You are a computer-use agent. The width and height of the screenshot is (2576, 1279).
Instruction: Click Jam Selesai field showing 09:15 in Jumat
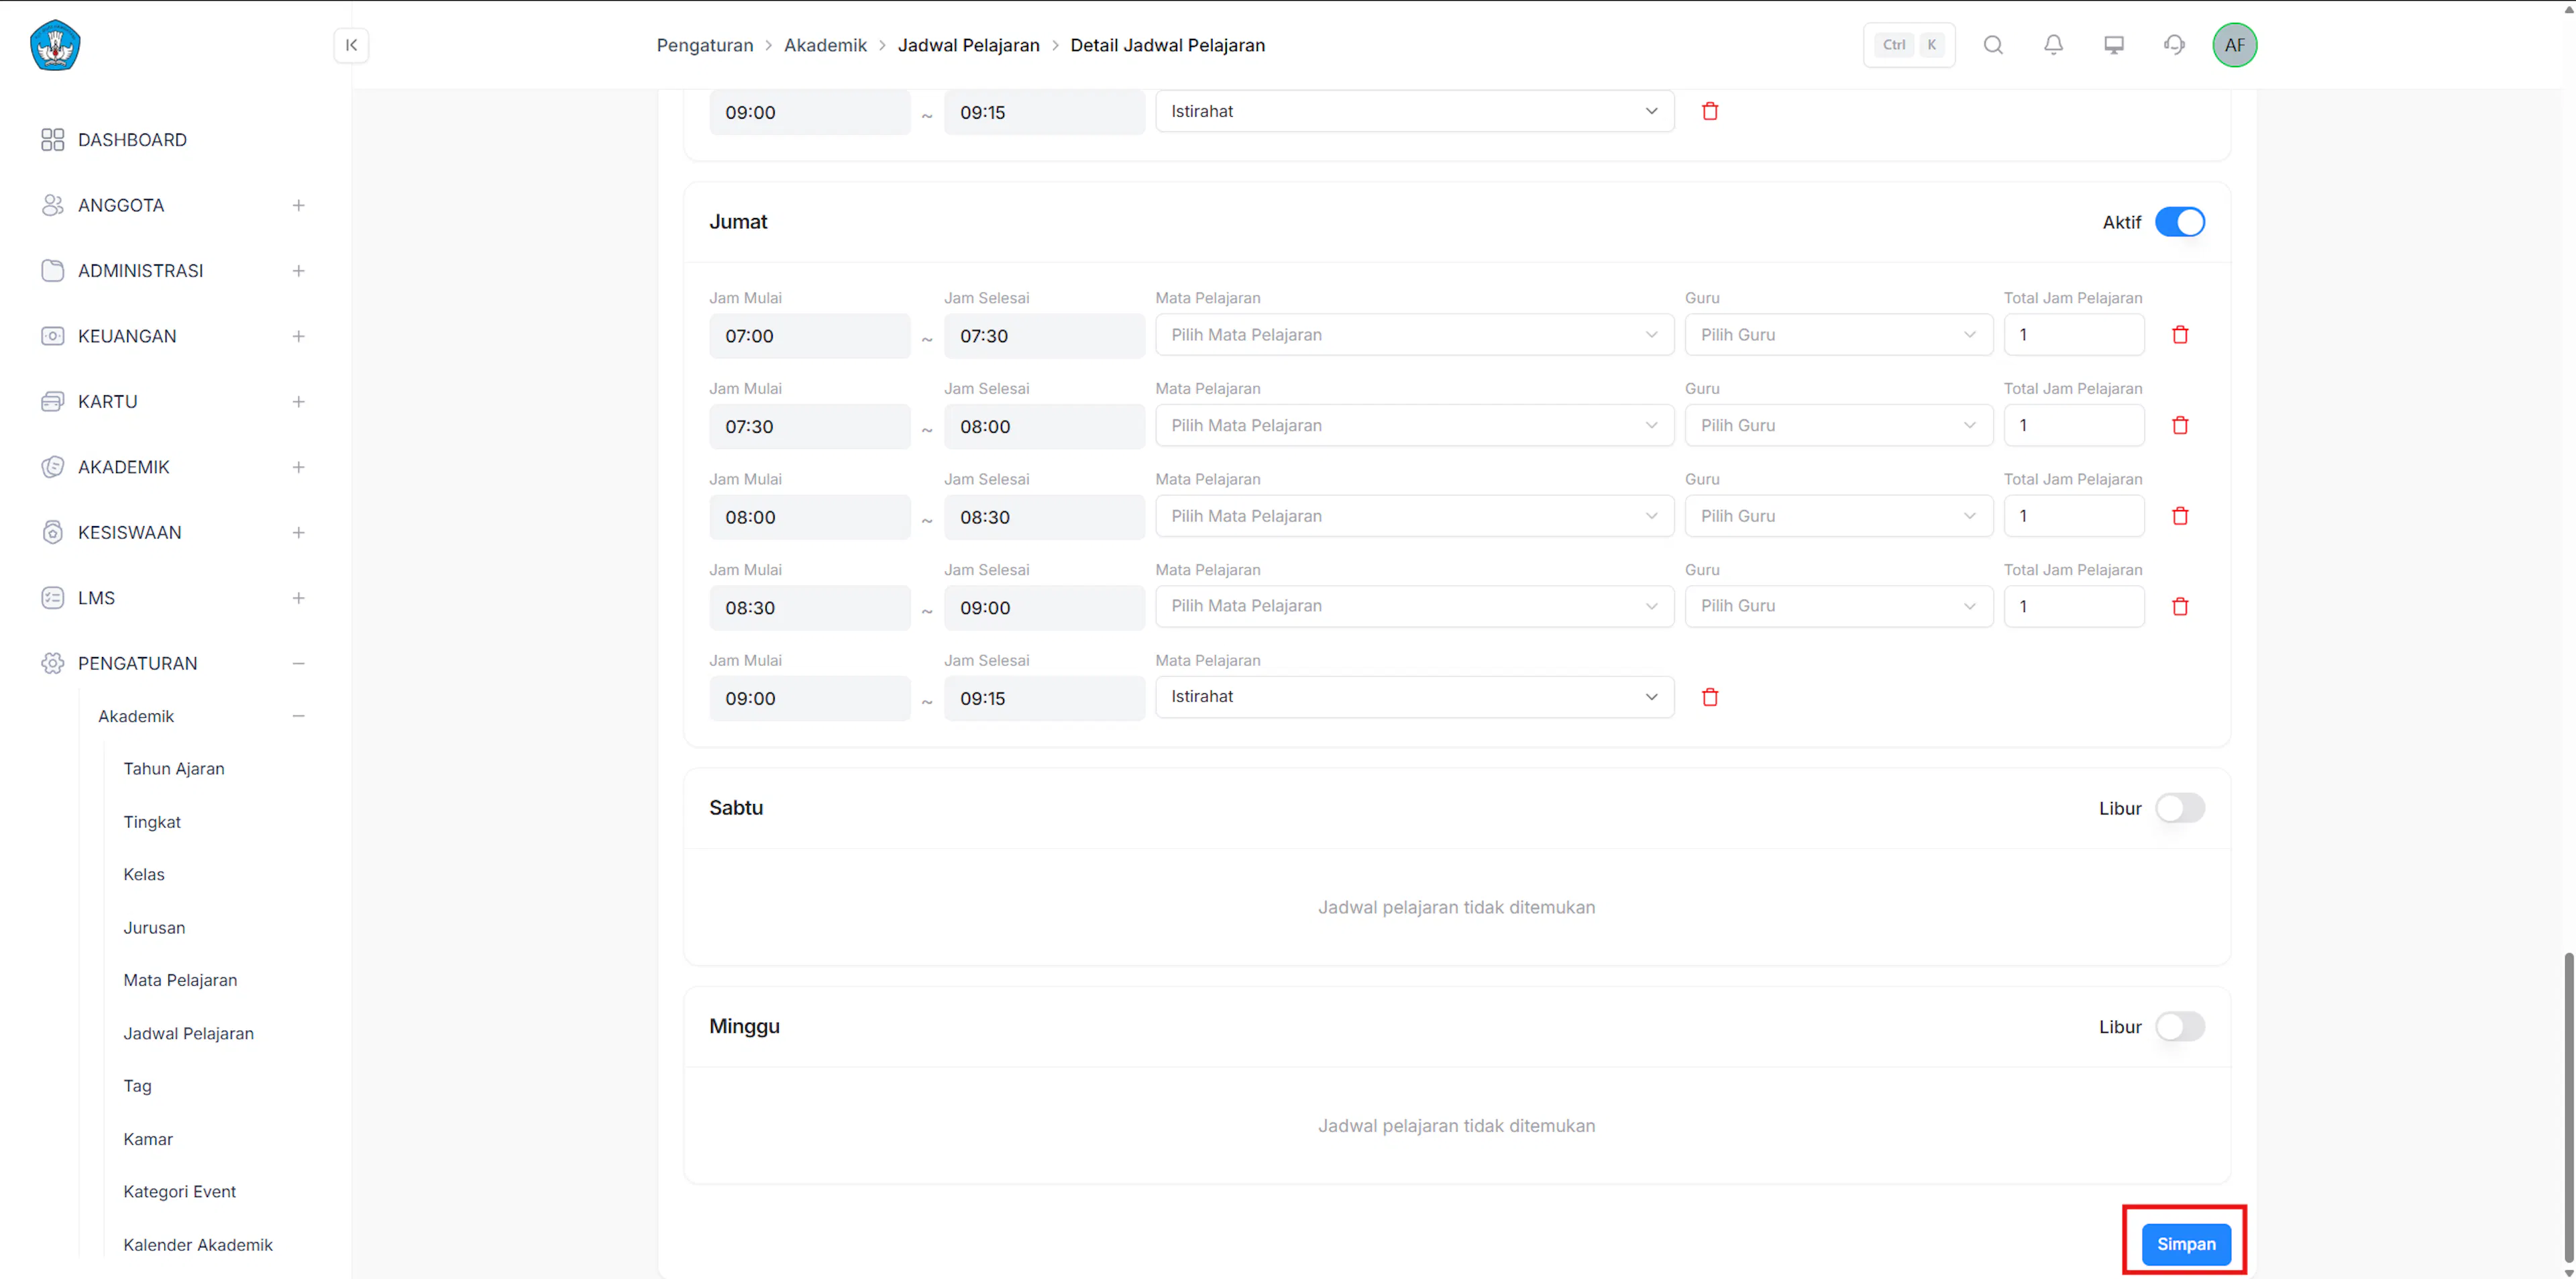pyautogui.click(x=1044, y=698)
